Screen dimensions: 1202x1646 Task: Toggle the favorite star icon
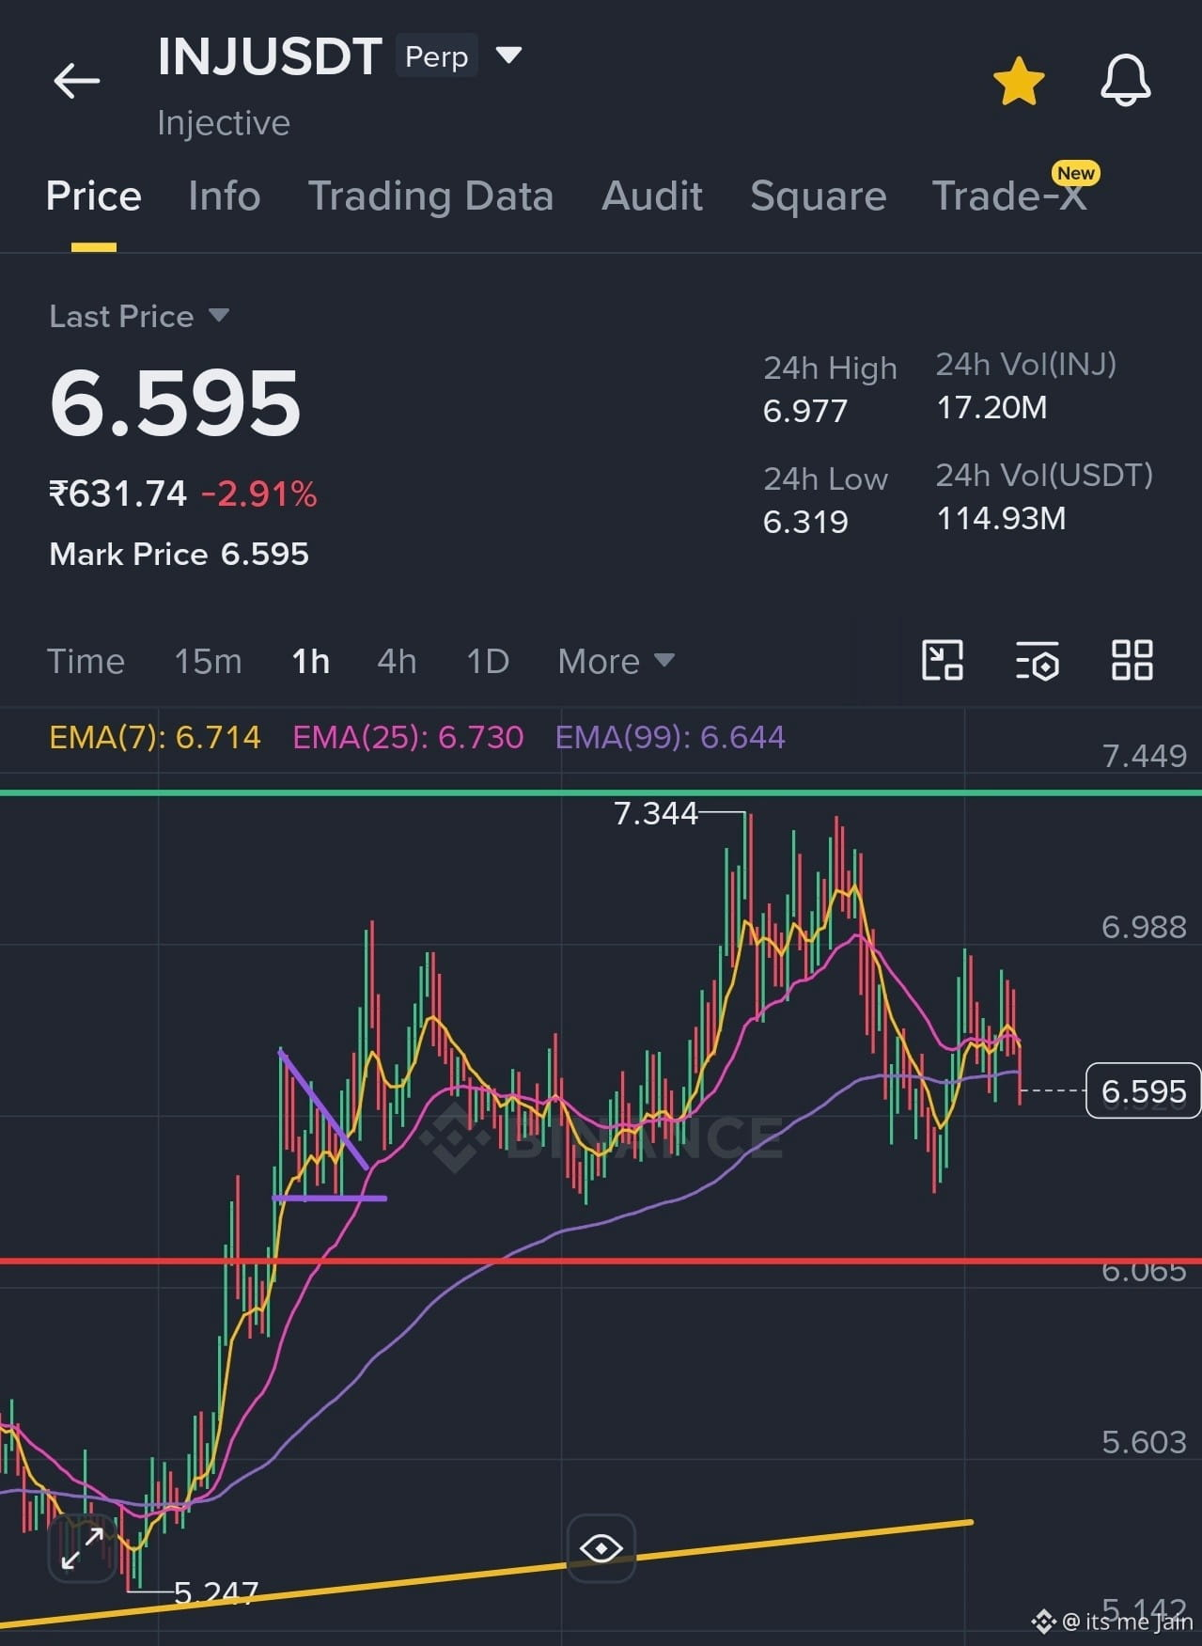click(1019, 81)
